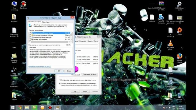Click the file list scrollbar up arrow
Image resolution: width=196 pixels, height=110 pixels.
[x=71, y=33]
